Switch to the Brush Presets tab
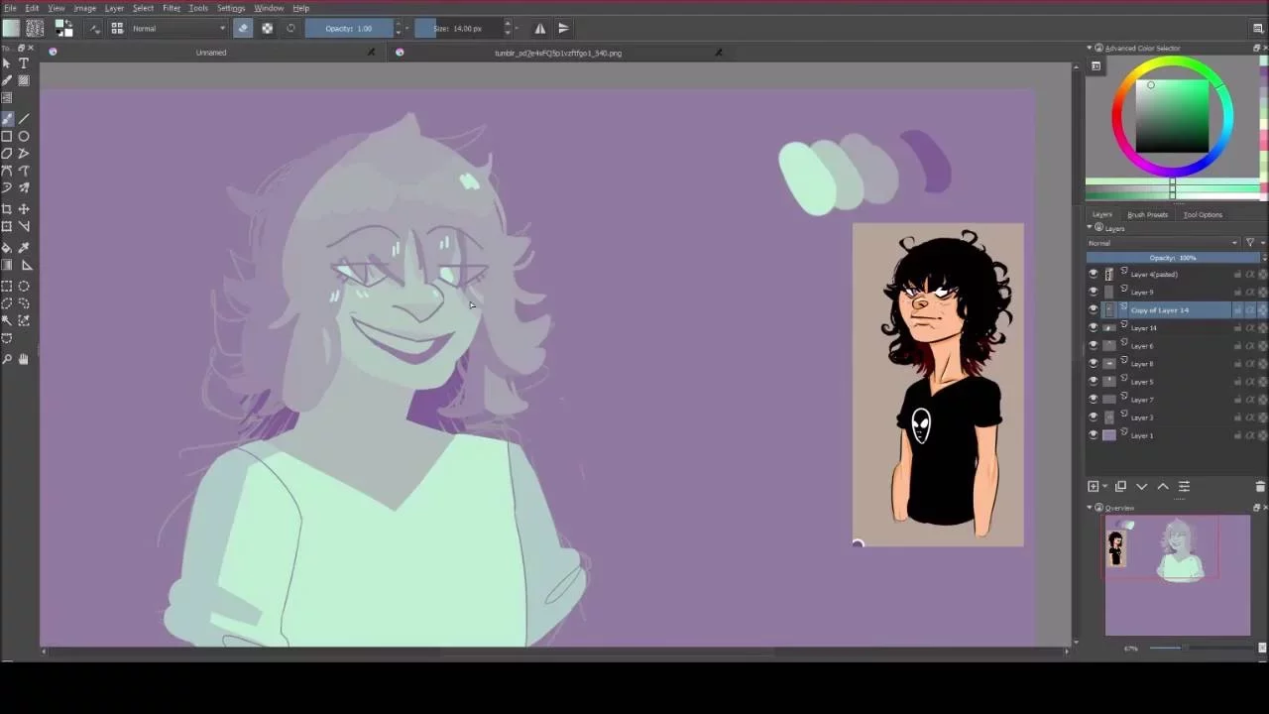Image resolution: width=1269 pixels, height=714 pixels. [1147, 214]
